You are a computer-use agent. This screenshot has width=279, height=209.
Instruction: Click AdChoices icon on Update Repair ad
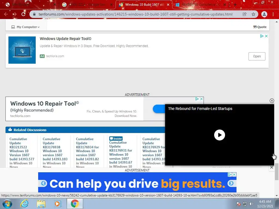tap(262, 36)
